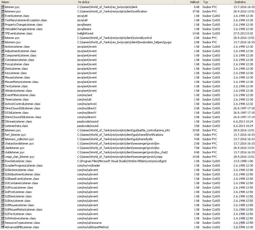Sort by the Velikost column header

pyautogui.click(x=188, y=2)
